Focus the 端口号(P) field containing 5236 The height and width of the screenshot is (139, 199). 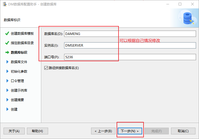coord(130,57)
